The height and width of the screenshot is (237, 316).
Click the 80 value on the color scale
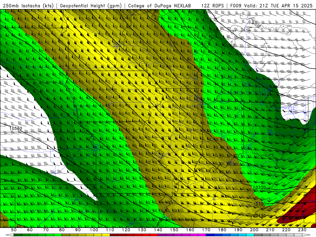pos(62,230)
